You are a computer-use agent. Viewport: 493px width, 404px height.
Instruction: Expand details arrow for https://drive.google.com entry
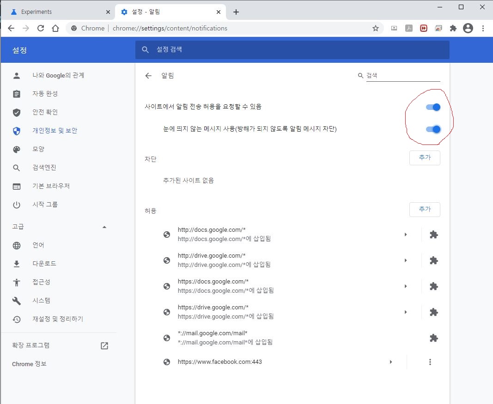406,312
